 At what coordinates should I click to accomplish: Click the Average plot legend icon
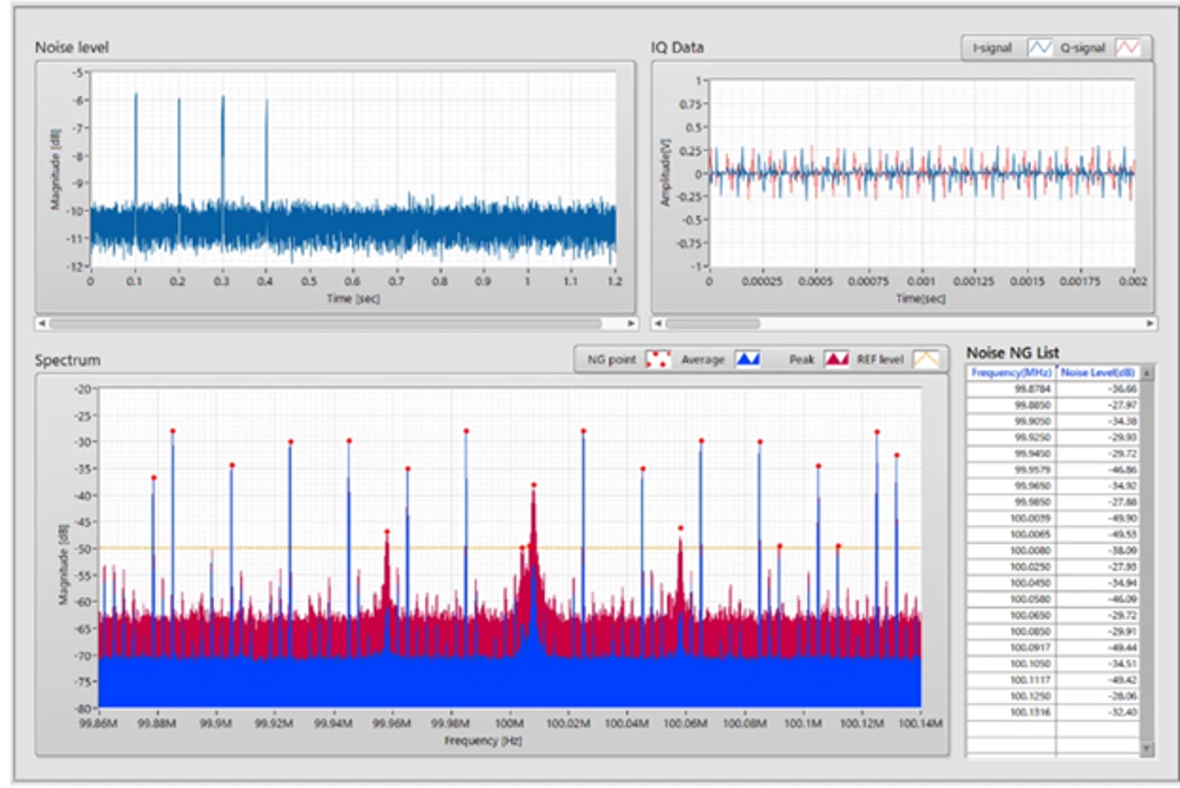pos(748,360)
